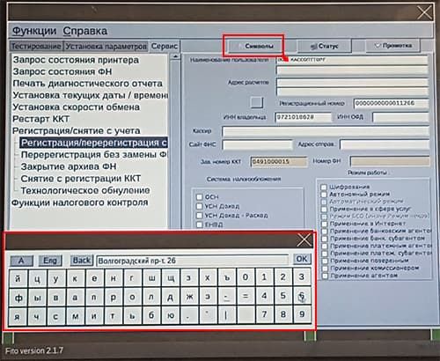
Task: Collapse the Регистрация/снятие с учета branch
Action: tap(77, 130)
